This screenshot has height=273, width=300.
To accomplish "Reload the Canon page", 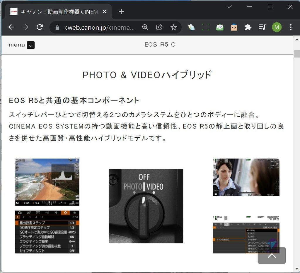I will [40, 27].
